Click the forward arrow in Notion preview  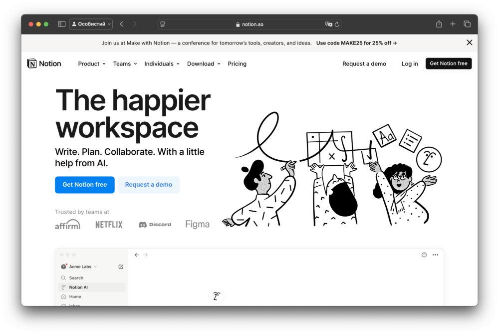point(145,255)
